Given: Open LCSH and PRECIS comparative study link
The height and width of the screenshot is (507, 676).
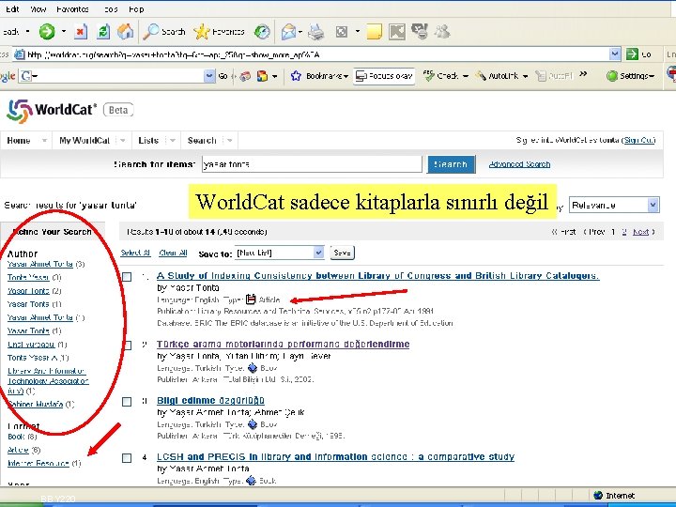Looking at the screenshot, I should point(335,456).
